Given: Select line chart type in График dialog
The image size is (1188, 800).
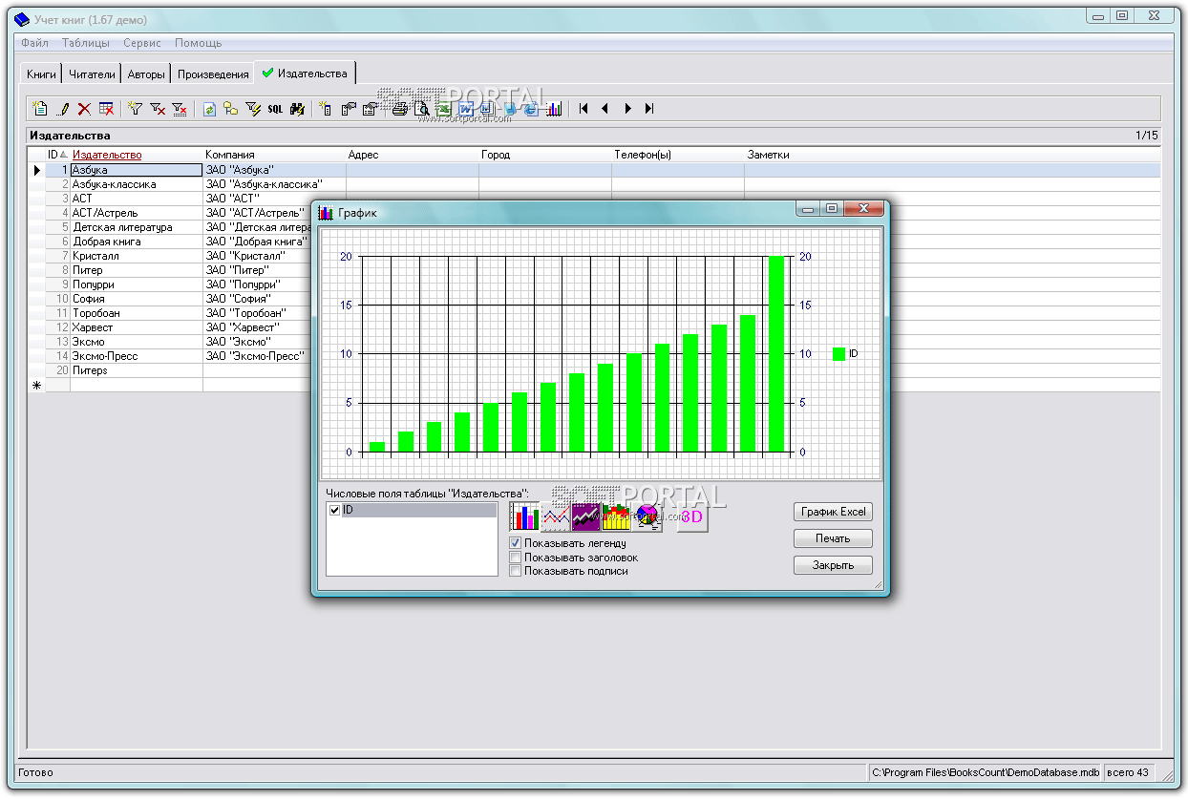Looking at the screenshot, I should 555,516.
